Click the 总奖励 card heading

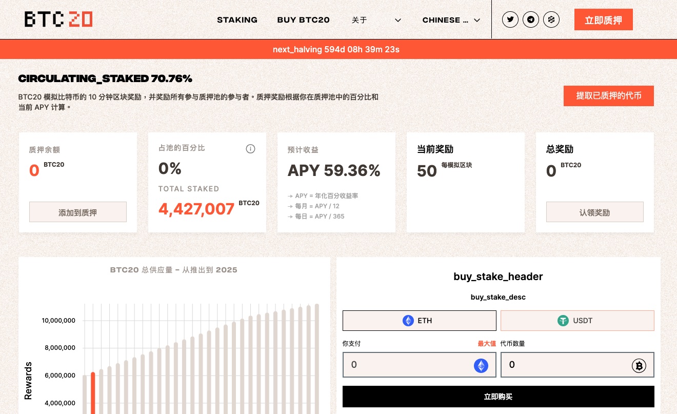[560, 149]
